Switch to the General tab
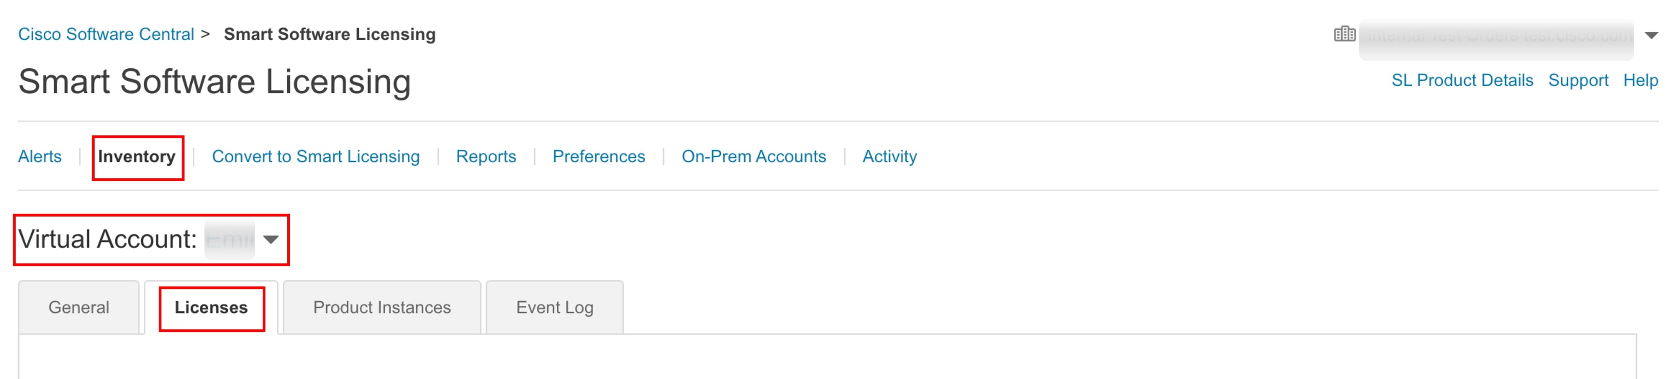Image resolution: width=1666 pixels, height=379 pixels. (x=79, y=307)
